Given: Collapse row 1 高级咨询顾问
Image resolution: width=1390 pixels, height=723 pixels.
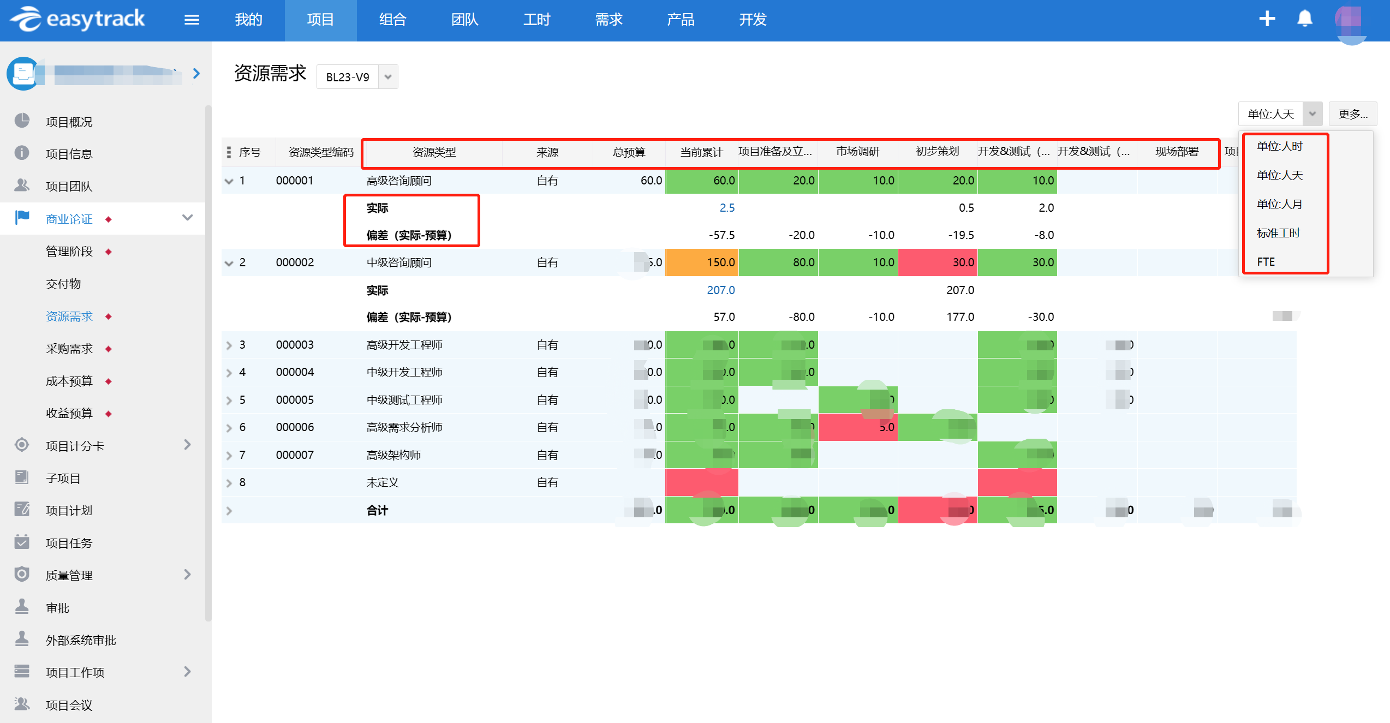Looking at the screenshot, I should pyautogui.click(x=229, y=181).
